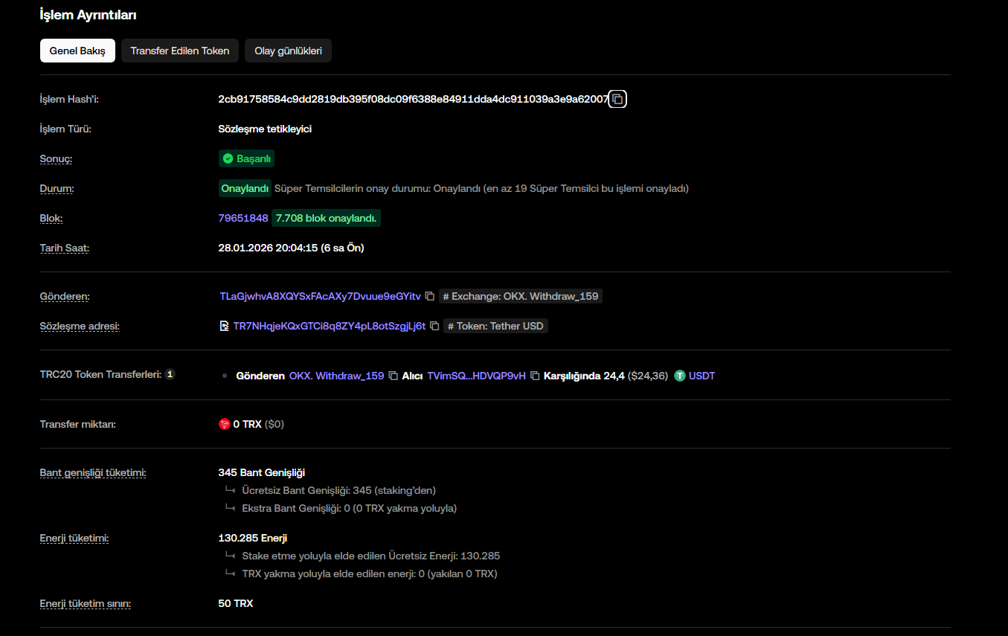Click the 'Enerji tüketimi:' label
1008x636 pixels.
(74, 538)
